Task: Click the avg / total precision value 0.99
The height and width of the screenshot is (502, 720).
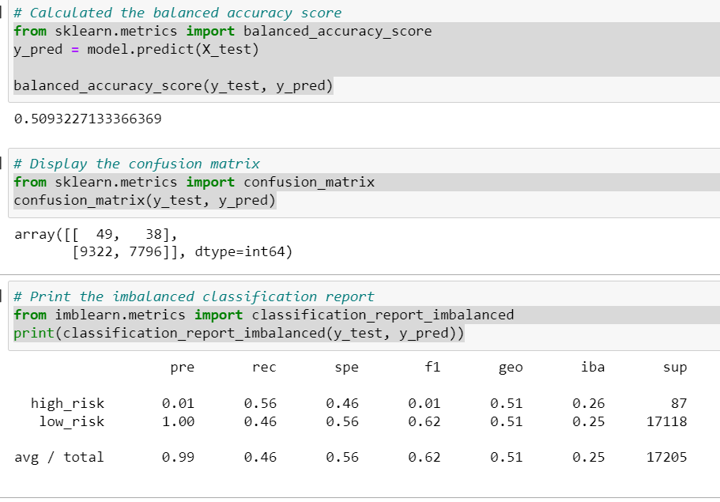Action: pos(178,458)
